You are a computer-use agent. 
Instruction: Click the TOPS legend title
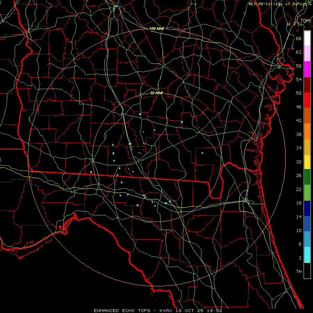point(306,21)
